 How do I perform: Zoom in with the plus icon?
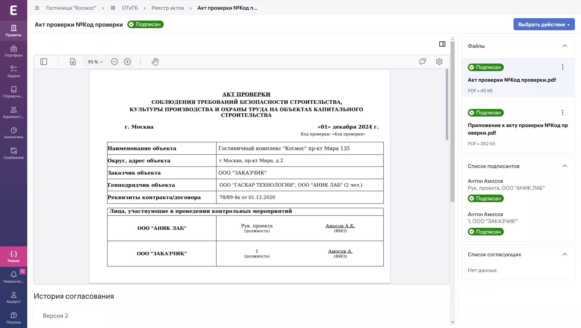tap(127, 62)
